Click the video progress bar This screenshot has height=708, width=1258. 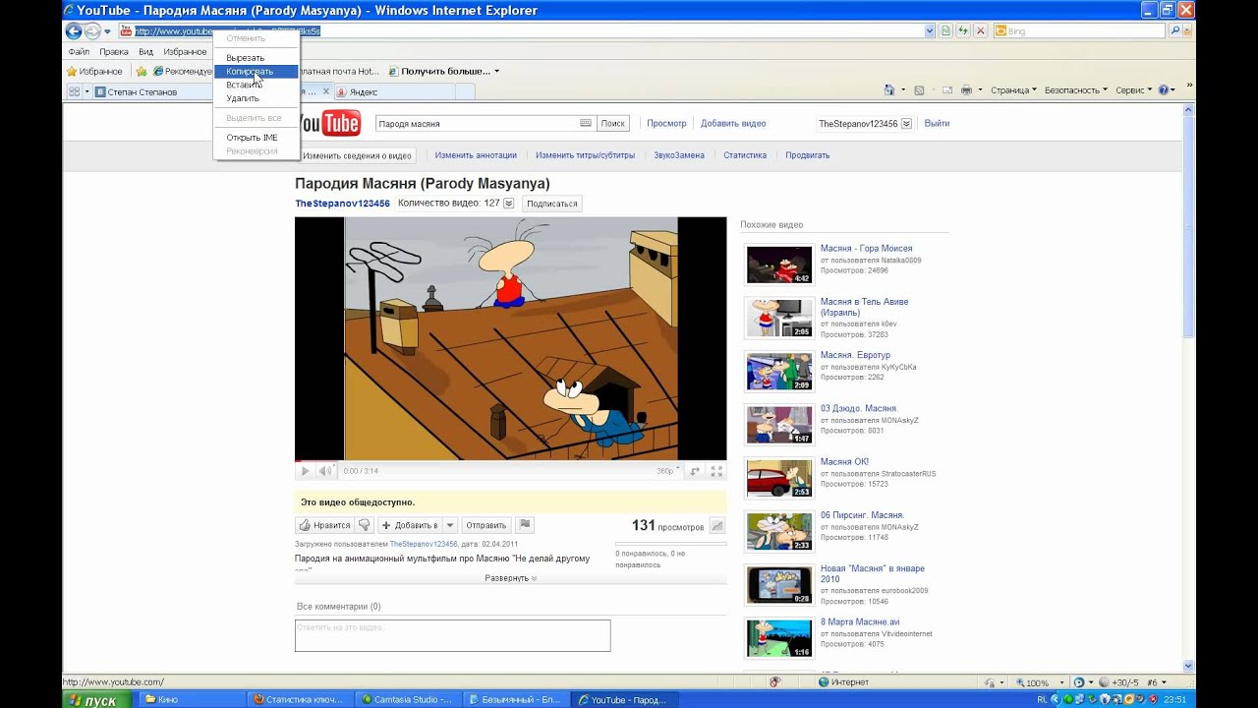(510, 460)
